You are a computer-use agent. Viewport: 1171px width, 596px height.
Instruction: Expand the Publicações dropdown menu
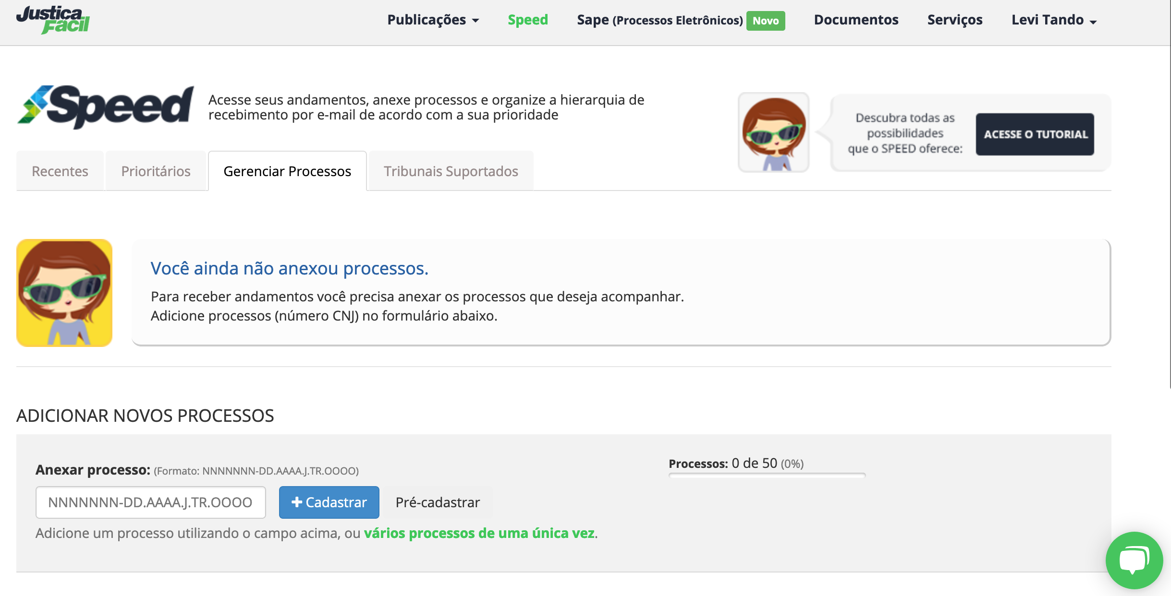tap(433, 20)
